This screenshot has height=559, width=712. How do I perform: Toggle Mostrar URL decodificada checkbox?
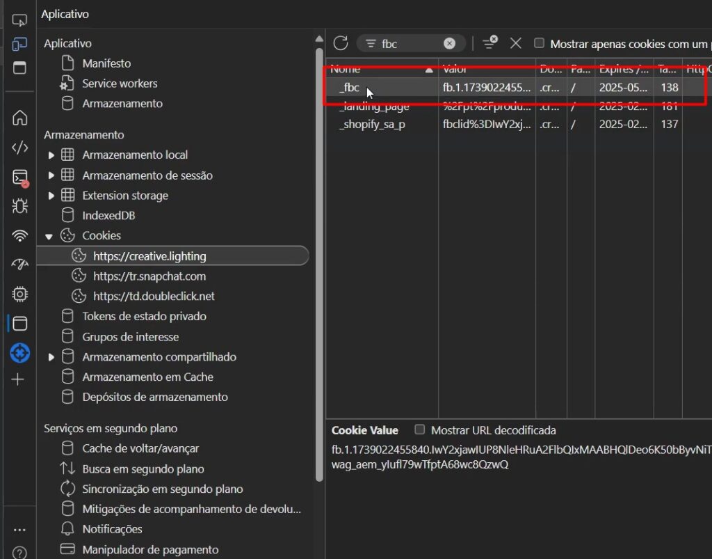point(419,430)
